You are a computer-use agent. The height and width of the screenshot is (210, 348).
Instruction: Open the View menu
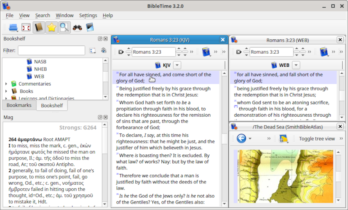click(x=24, y=15)
